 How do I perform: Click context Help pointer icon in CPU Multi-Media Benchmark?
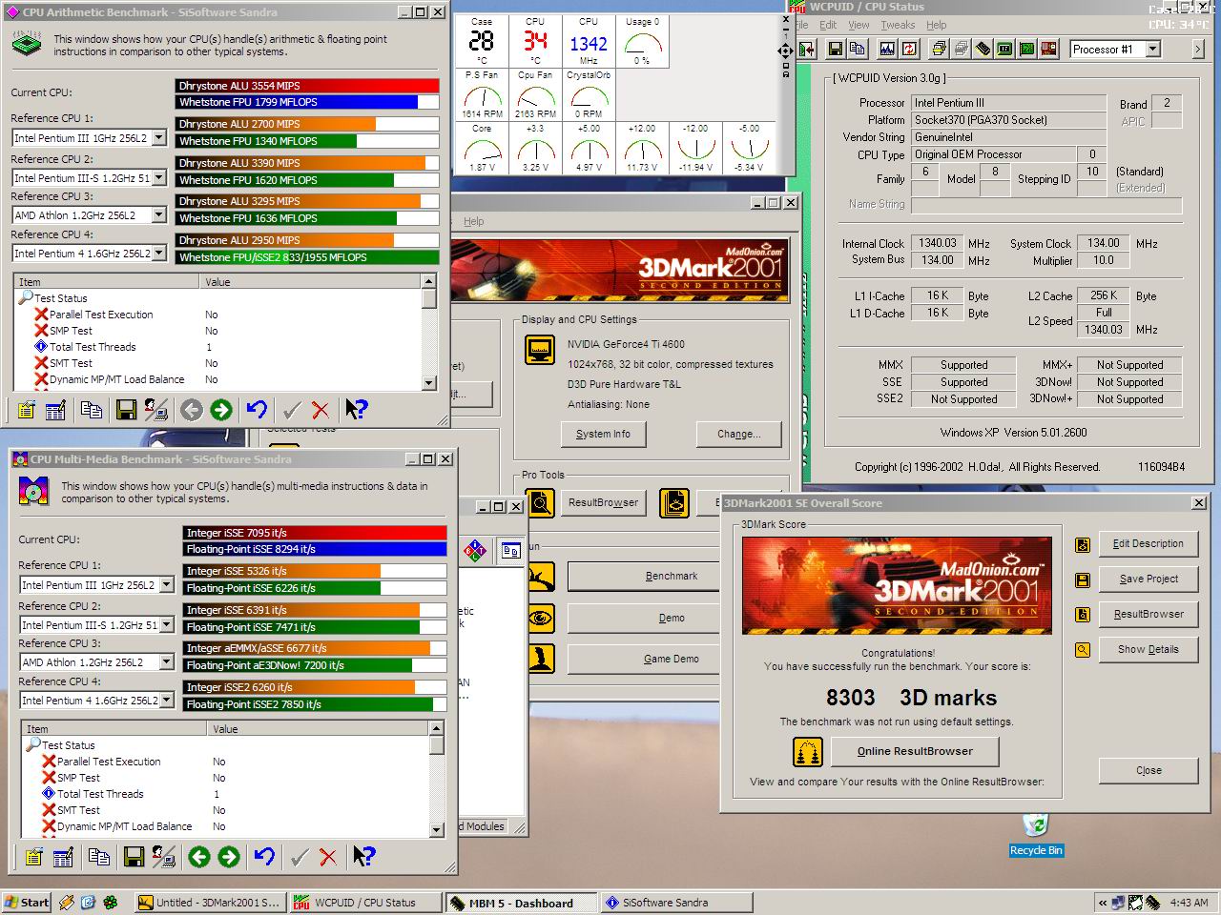pos(363,857)
